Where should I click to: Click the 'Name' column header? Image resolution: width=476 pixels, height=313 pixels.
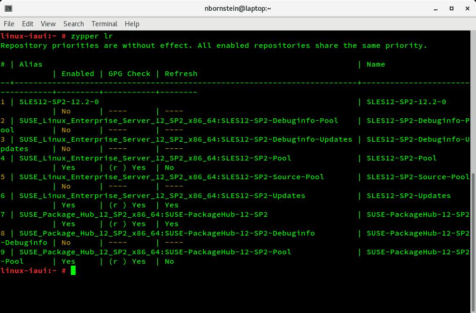click(376, 64)
